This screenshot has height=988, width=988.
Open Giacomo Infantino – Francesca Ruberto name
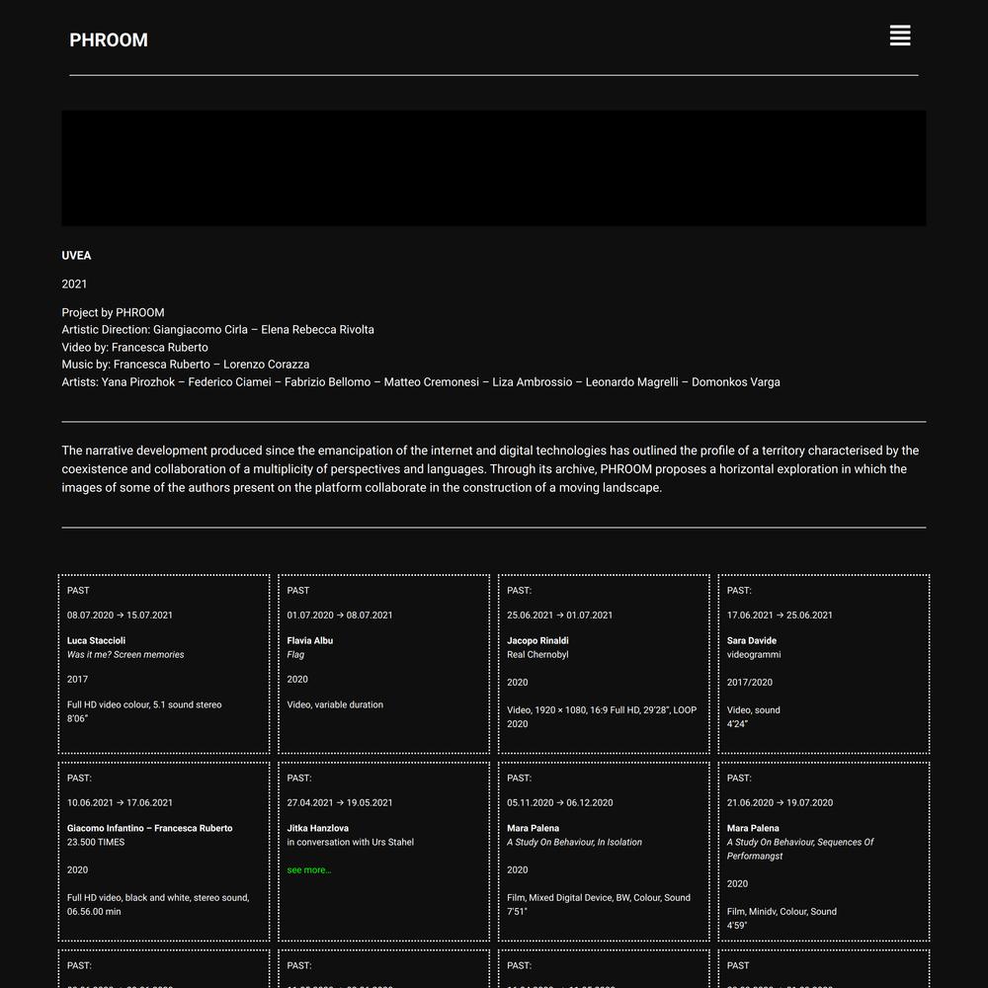(x=149, y=828)
